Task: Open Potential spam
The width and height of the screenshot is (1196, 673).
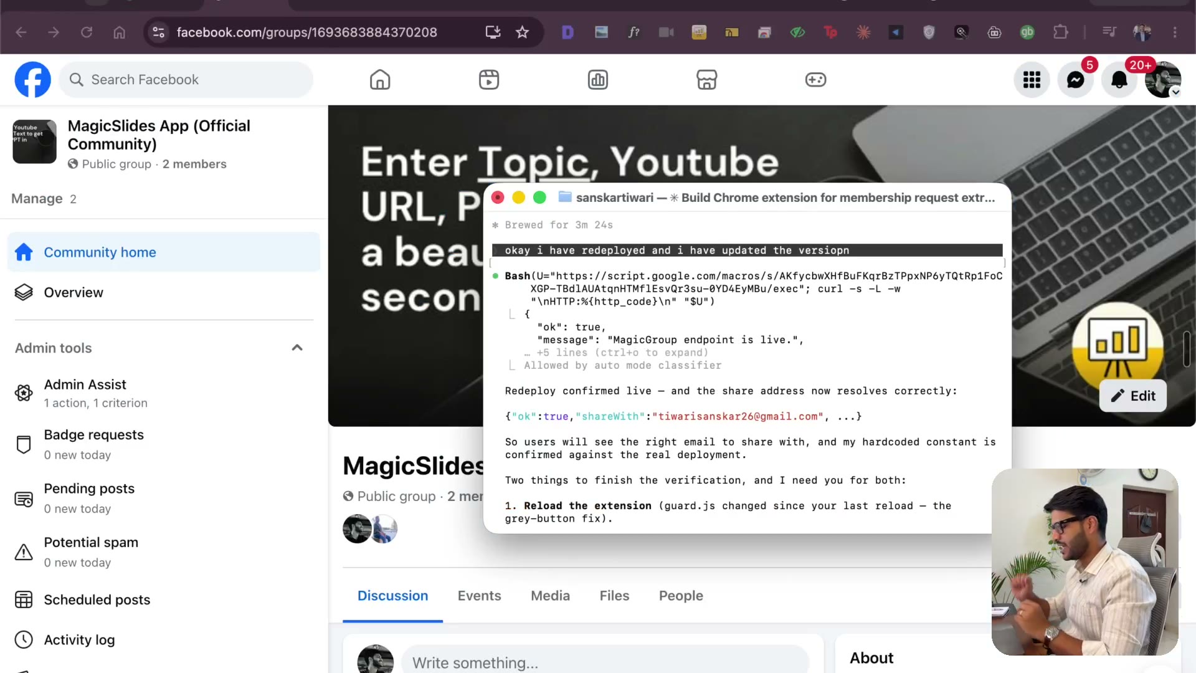Action: [164, 552]
